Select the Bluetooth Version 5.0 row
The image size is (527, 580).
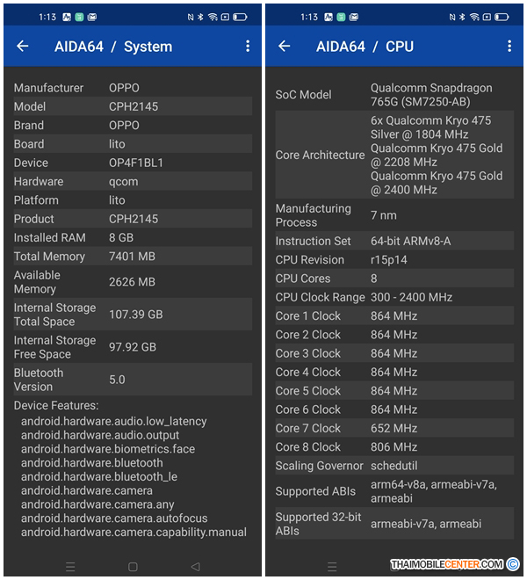133,380
